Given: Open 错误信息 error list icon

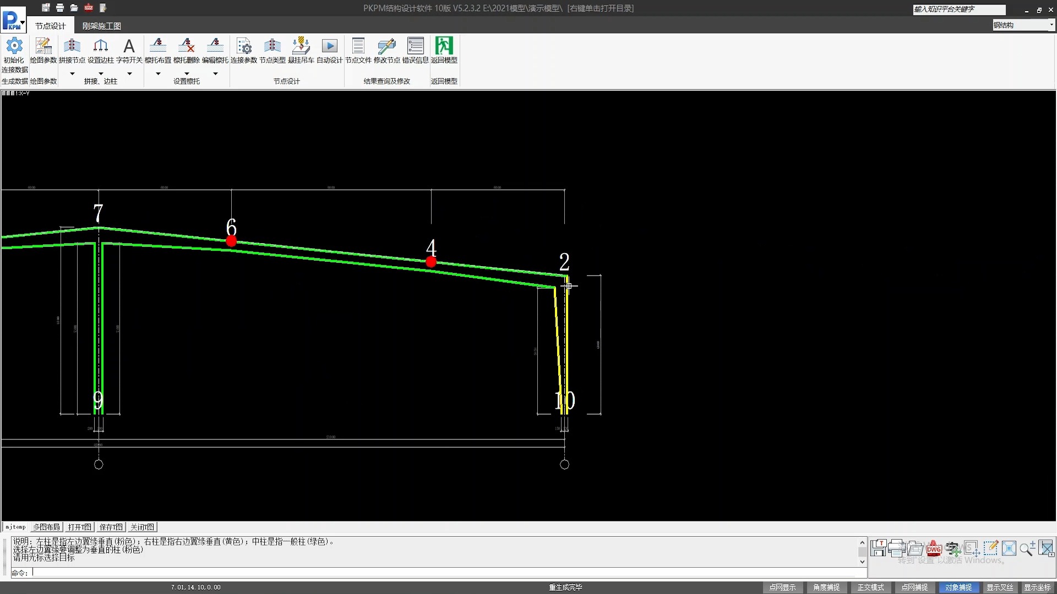Looking at the screenshot, I should click(415, 46).
